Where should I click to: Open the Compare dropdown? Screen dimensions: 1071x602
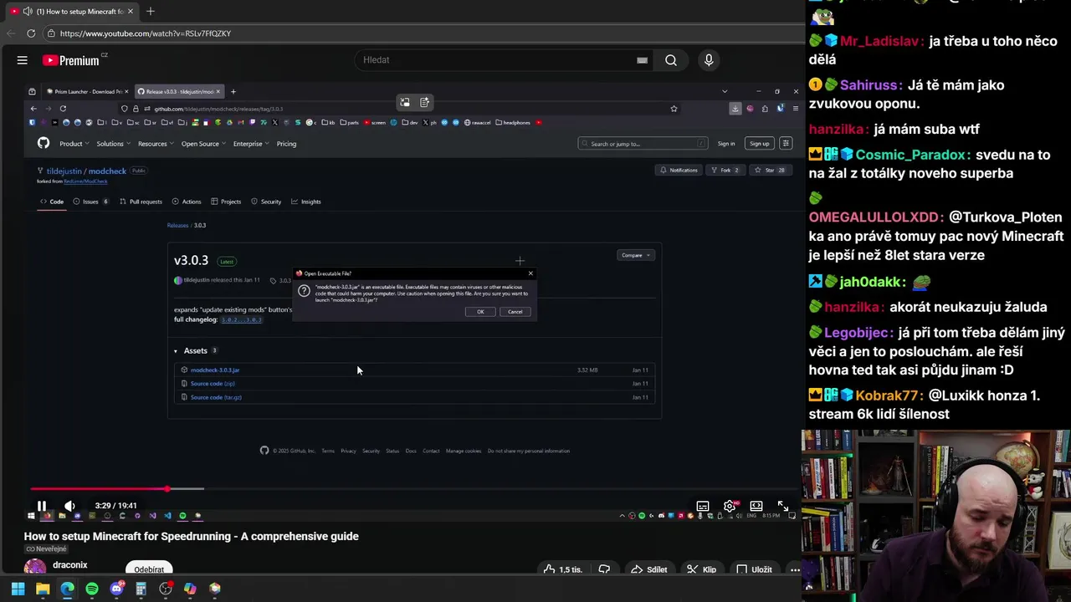(635, 255)
